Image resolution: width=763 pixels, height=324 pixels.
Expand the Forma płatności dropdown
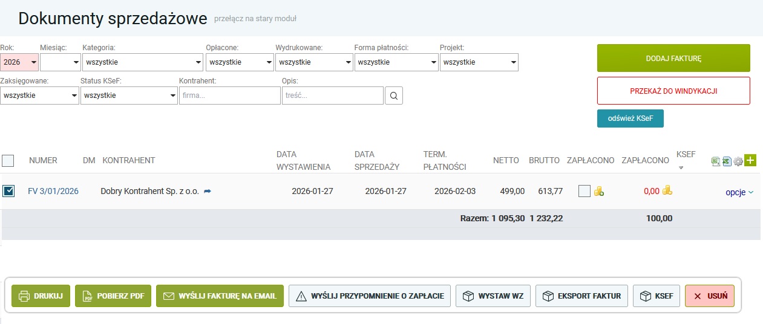point(396,62)
